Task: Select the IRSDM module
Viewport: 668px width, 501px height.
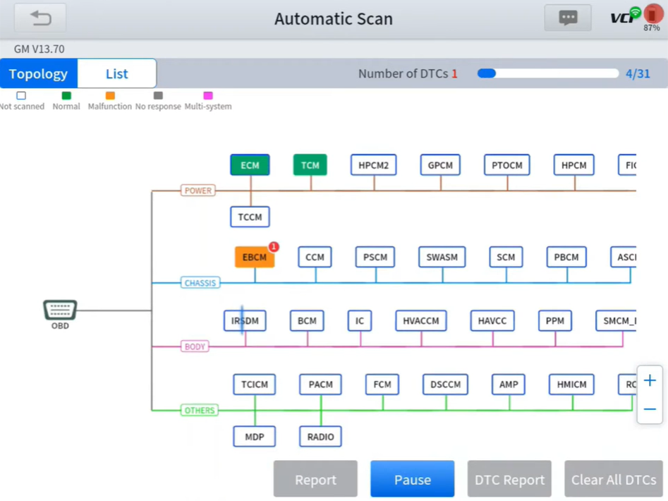Action: coord(245,320)
